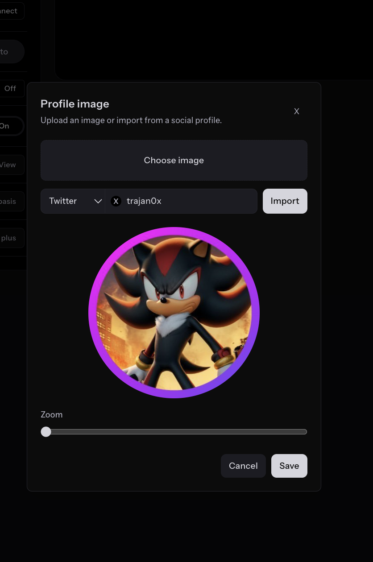Click the dropdown chevron next to Twitter
This screenshot has width=373, height=562.
click(98, 201)
